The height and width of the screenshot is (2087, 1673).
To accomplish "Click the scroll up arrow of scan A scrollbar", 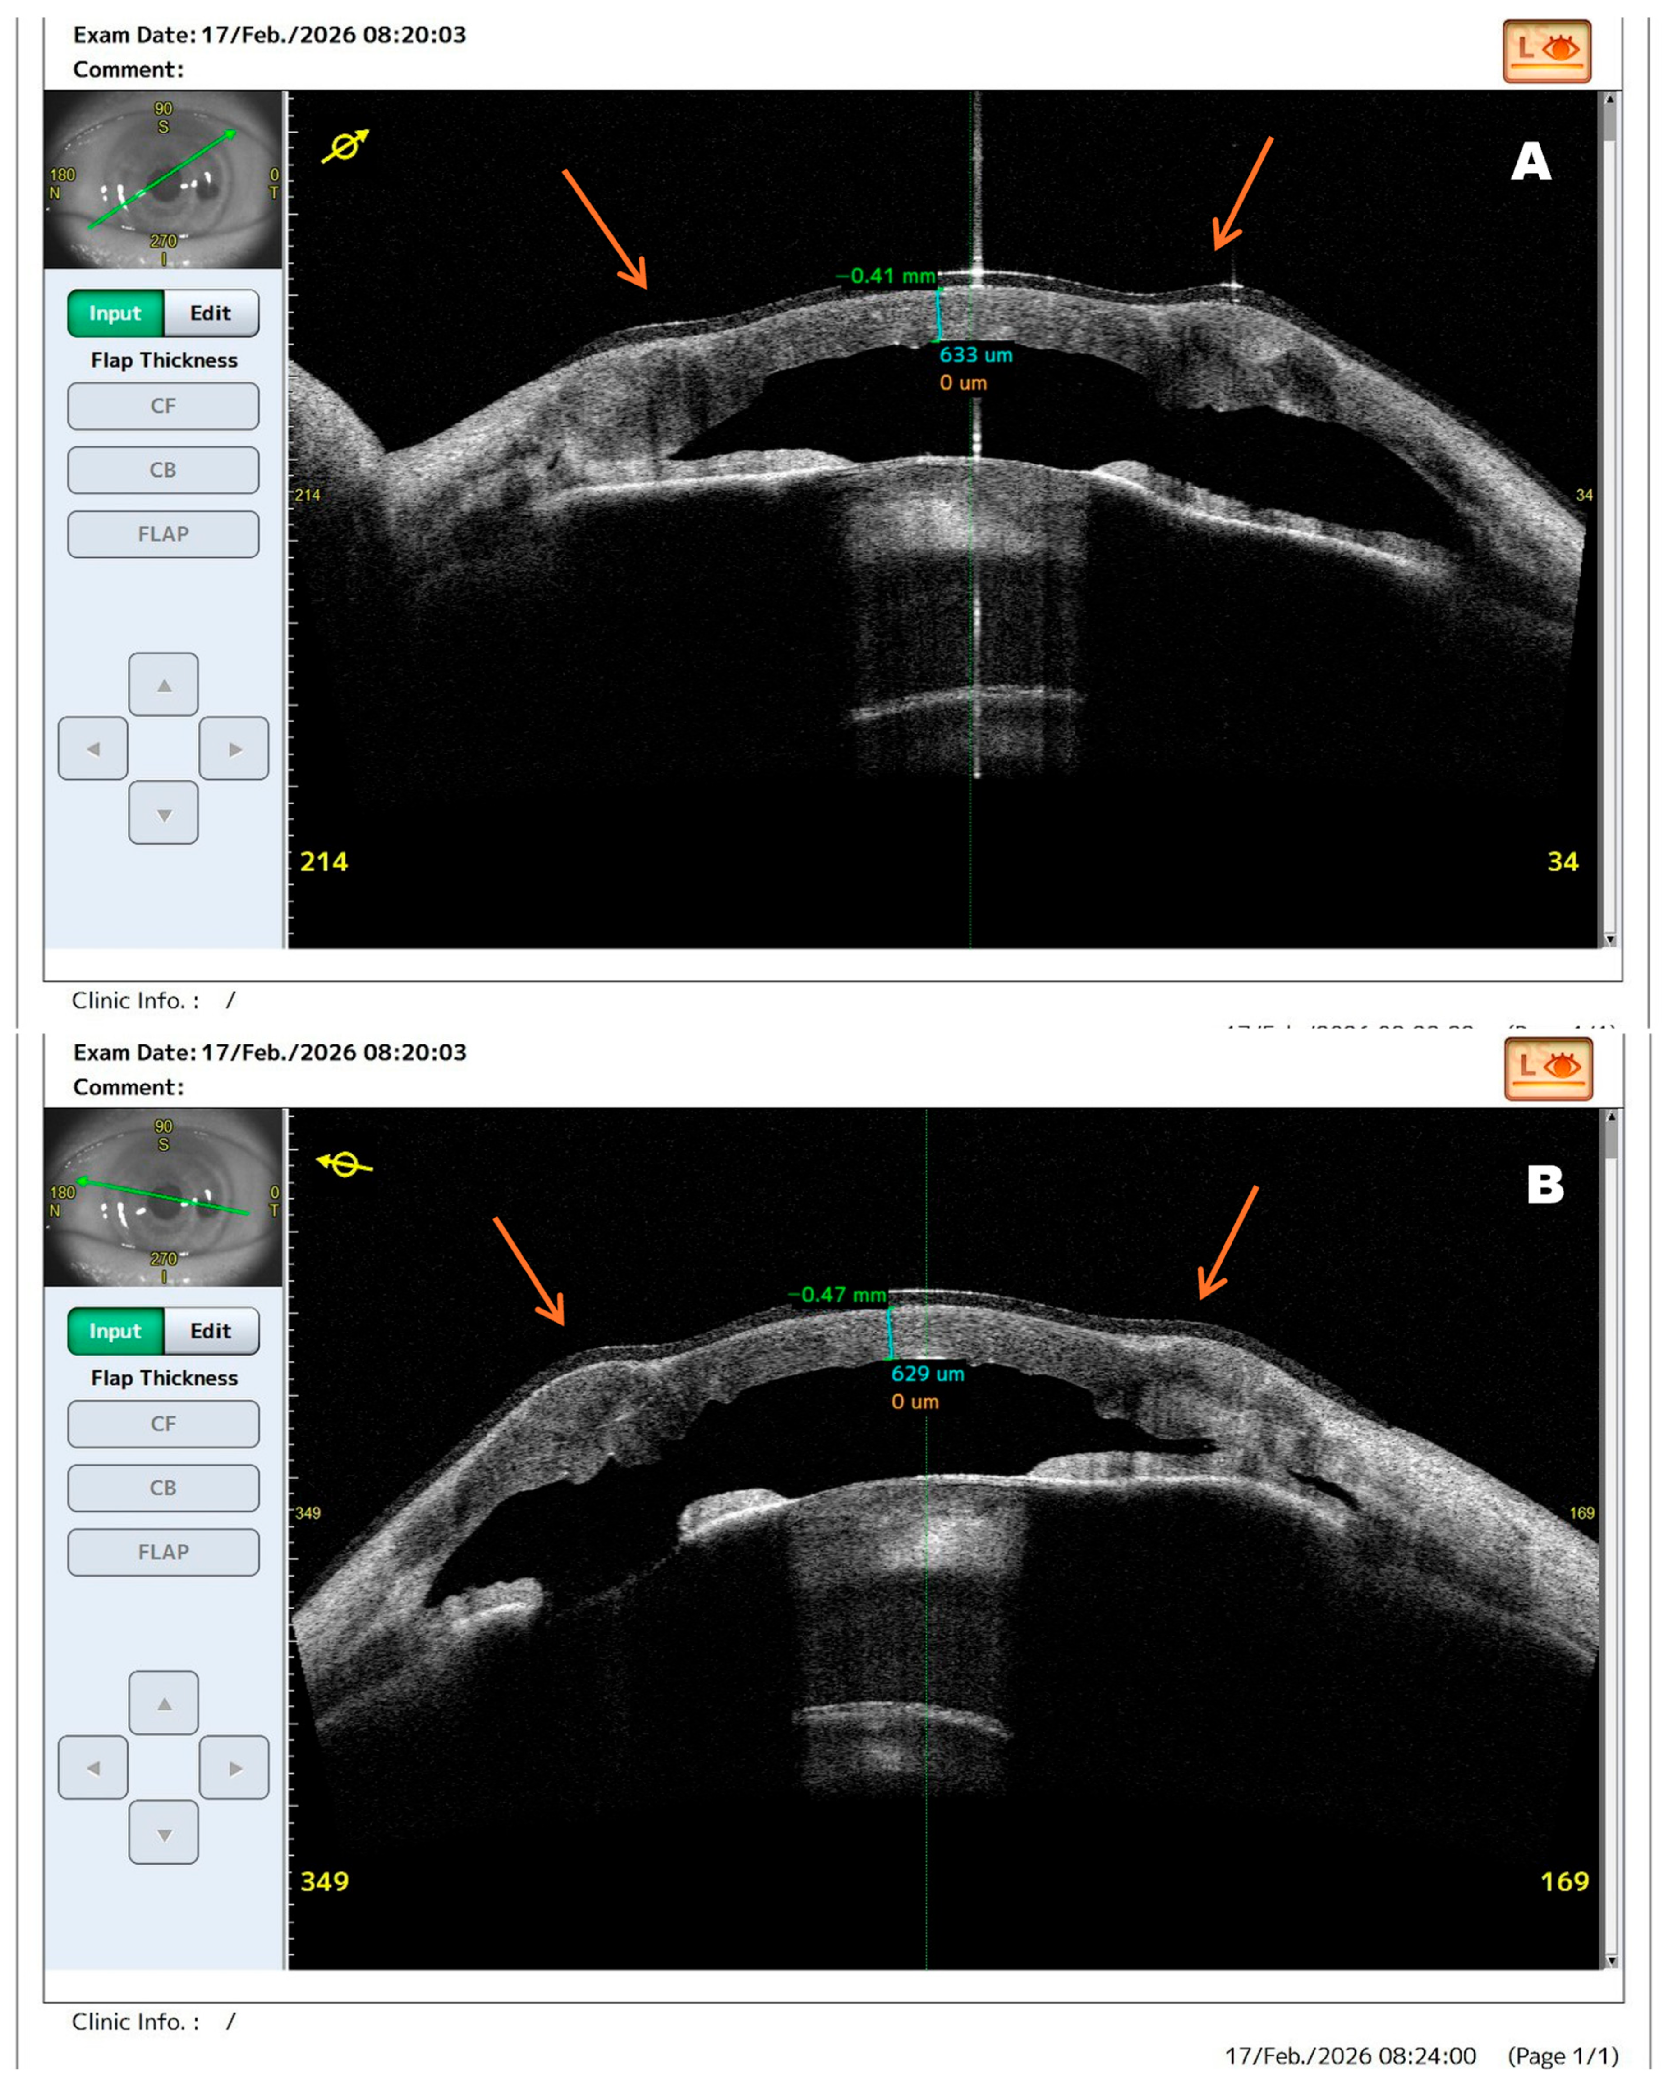I will click(1610, 99).
